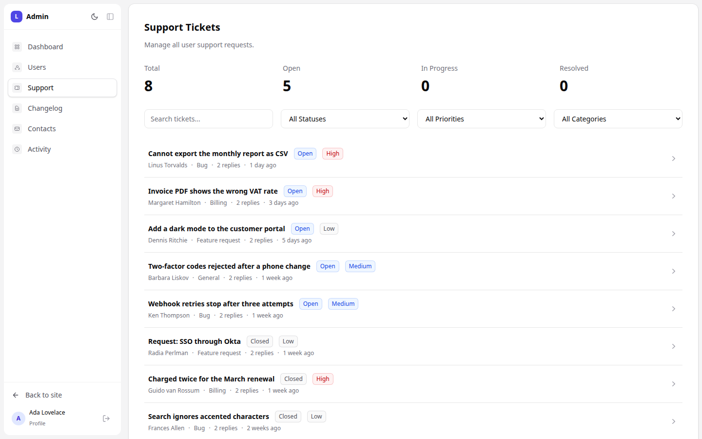Click Low badge on dark mode ticket
702x439 pixels.
tap(329, 229)
